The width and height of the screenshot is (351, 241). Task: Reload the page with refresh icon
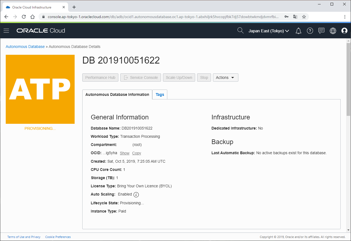pyautogui.click(x=24, y=17)
